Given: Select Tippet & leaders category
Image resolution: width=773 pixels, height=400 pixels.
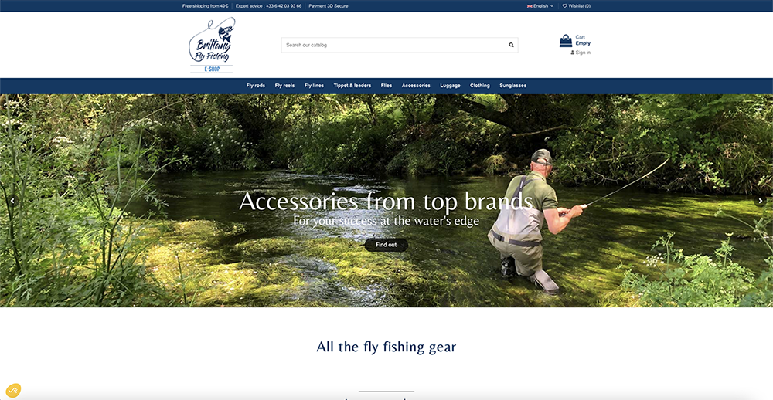Looking at the screenshot, I should click(x=352, y=85).
